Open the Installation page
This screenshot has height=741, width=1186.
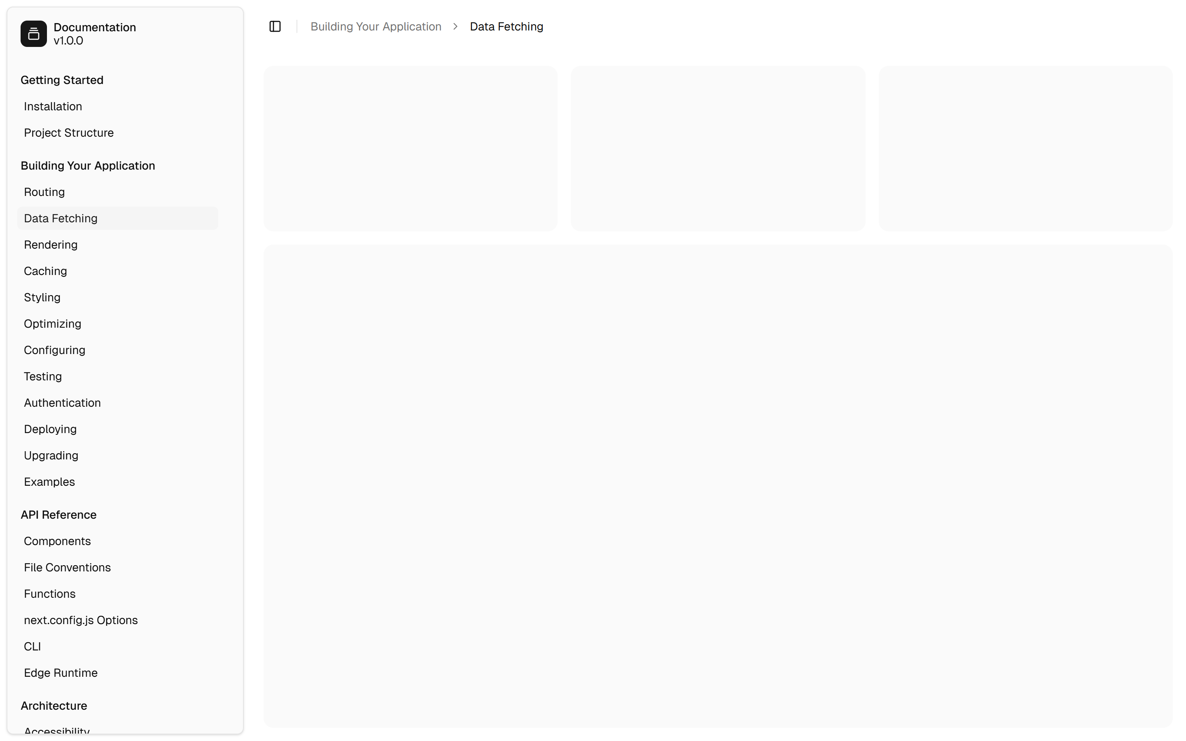(x=53, y=106)
